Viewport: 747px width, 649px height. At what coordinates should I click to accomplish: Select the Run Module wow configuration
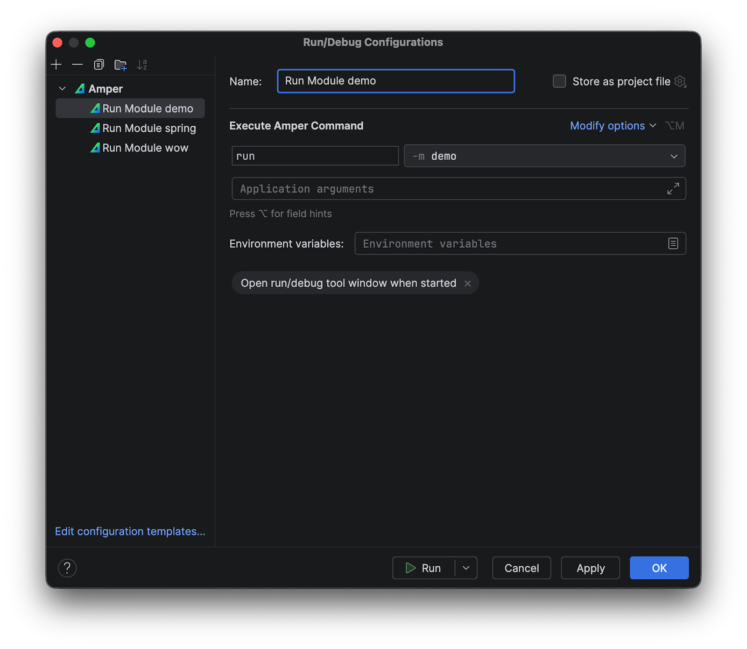coord(145,148)
